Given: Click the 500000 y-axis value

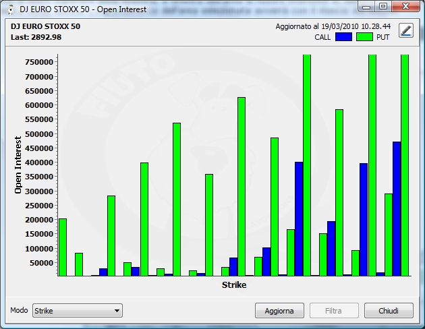Looking at the screenshot, I should click(x=39, y=134).
